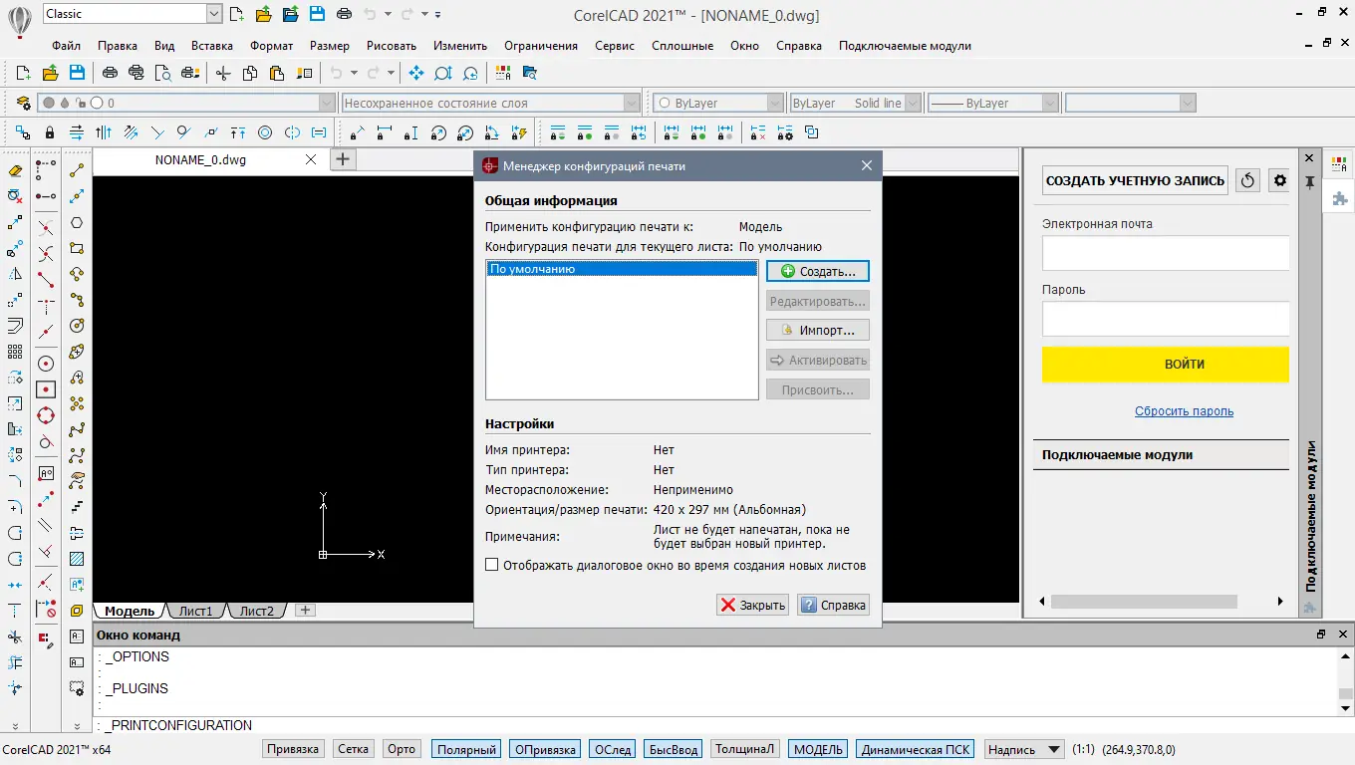Click the Save drawing icon

point(76,73)
